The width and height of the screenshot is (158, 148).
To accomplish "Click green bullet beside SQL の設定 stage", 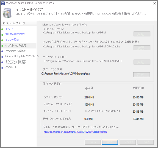I will pos(2,40).
